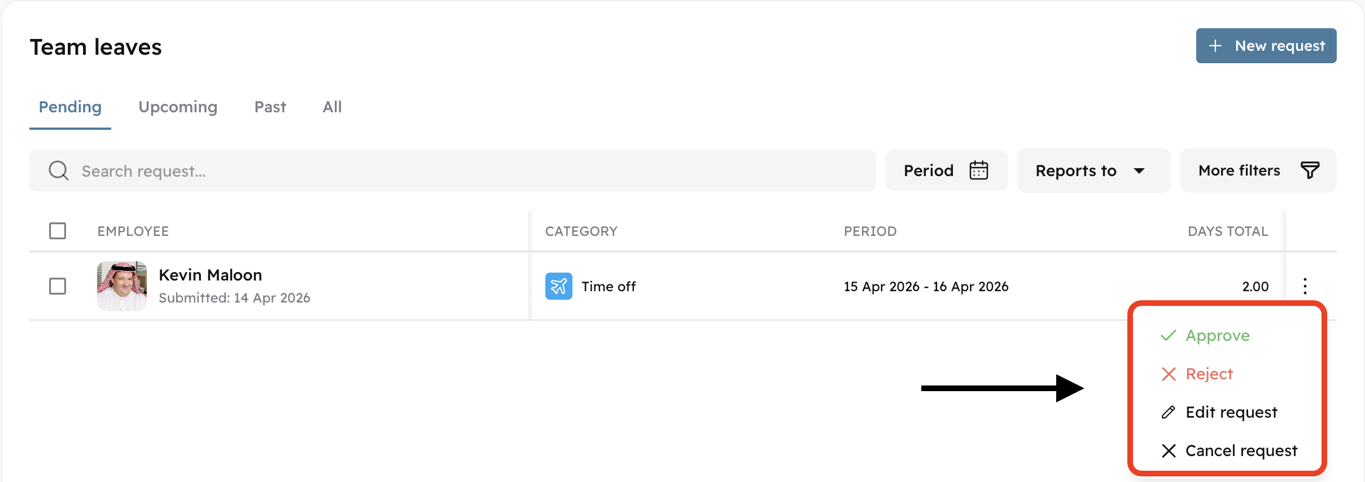Open the three-dot menu on Kevin's row
Image resolution: width=1365 pixels, height=482 pixels.
tap(1305, 286)
